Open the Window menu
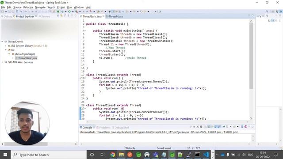 [79, 7]
